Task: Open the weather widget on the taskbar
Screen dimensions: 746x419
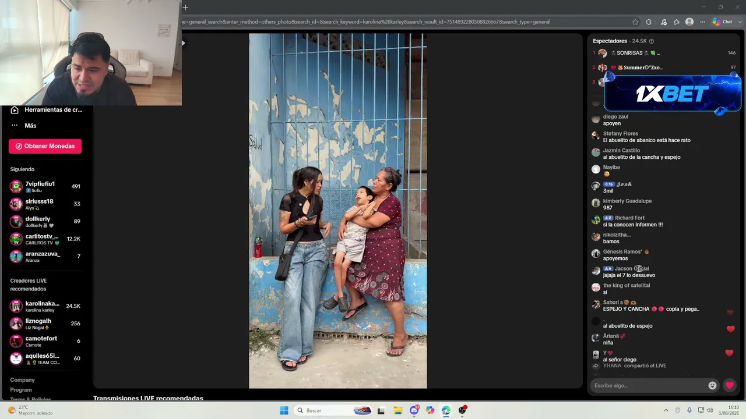Action: [x=30, y=410]
